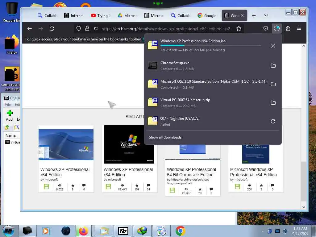Image resolution: width=316 pixels, height=237 pixels.
Task: Open Virtual PC 2007 64 bit setup.zip entry
Action: pyautogui.click(x=206, y=102)
